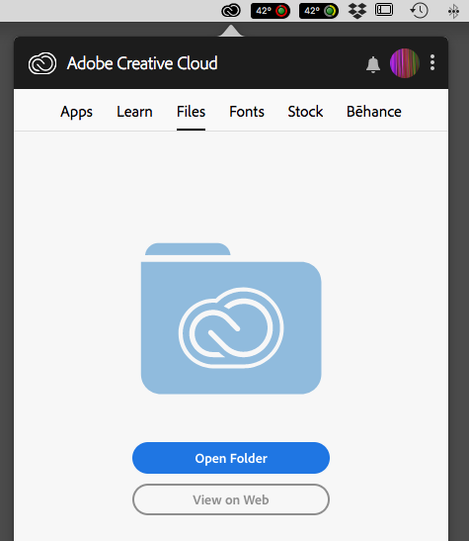Select the Files tab
Image resolution: width=469 pixels, height=541 pixels.
[x=192, y=112]
